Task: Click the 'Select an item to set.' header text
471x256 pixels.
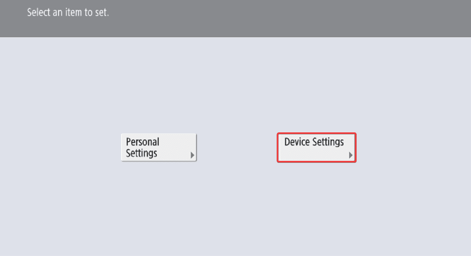Action: tap(68, 12)
